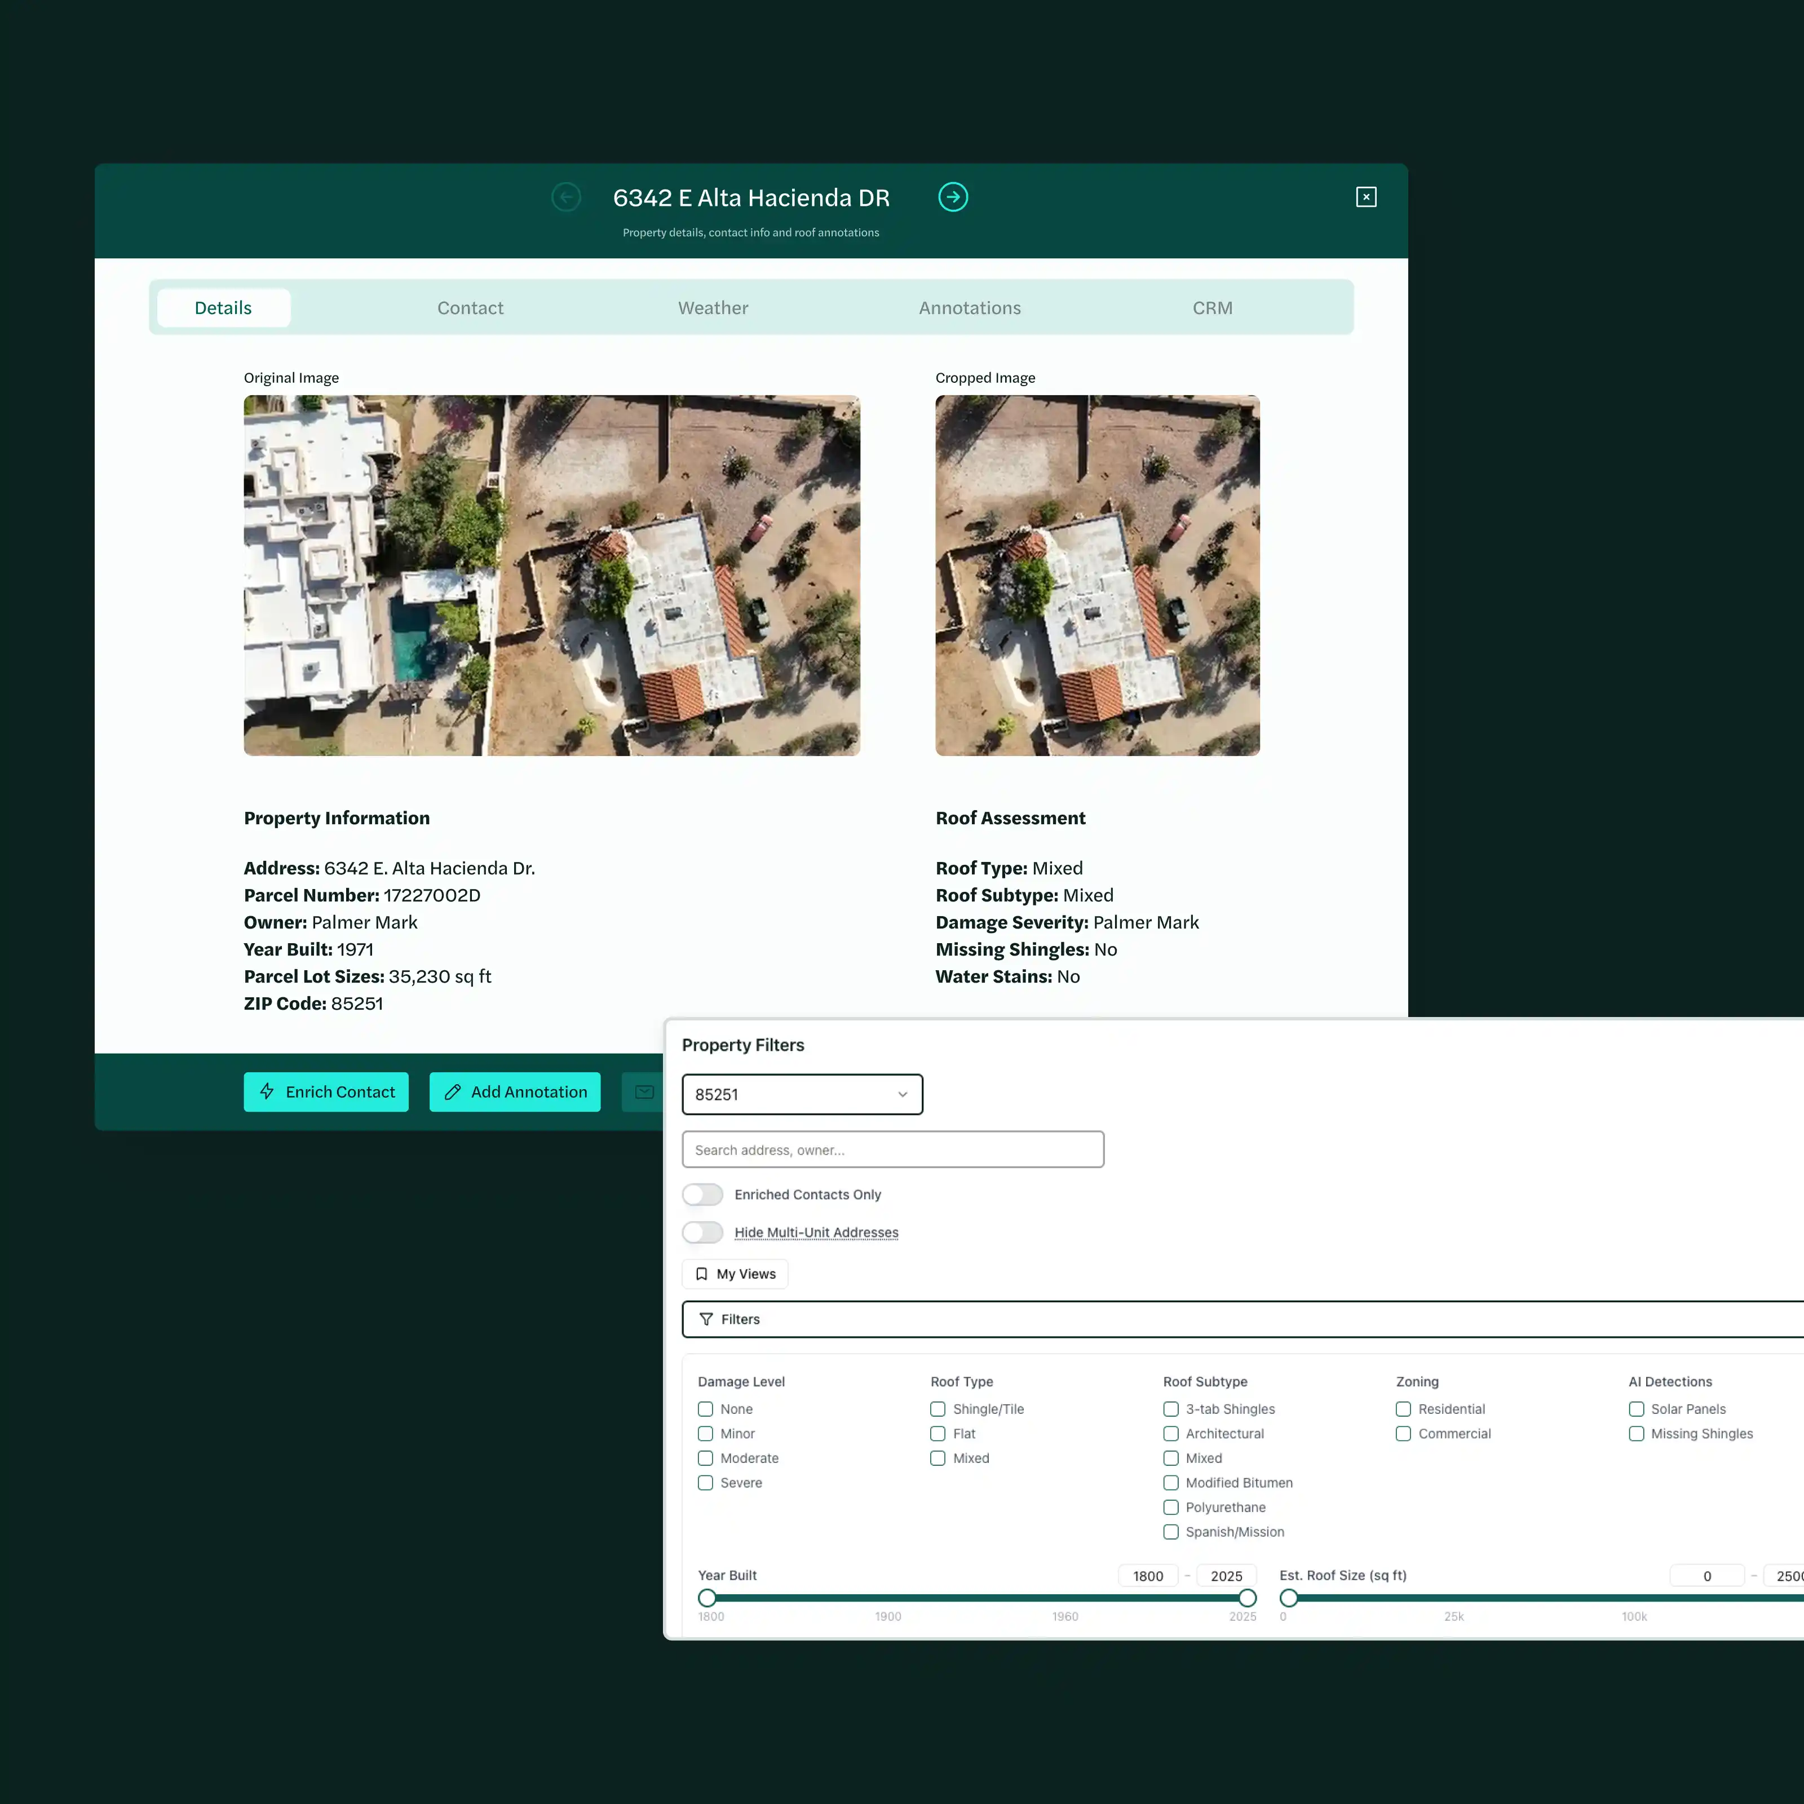This screenshot has height=1804, width=1804.
Task: Check the Architectural roof subtype
Action: click(1171, 1433)
